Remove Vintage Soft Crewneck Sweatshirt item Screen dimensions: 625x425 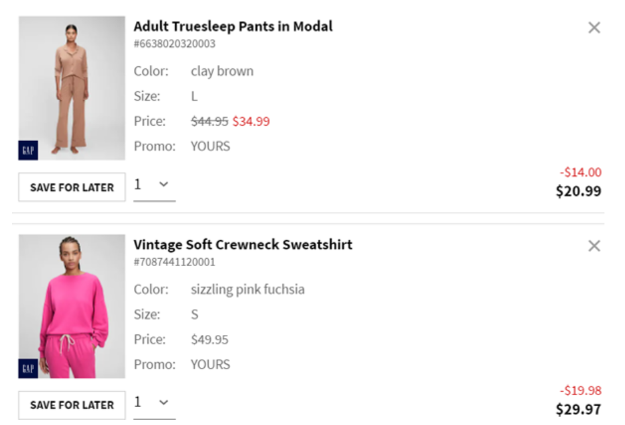tap(594, 246)
